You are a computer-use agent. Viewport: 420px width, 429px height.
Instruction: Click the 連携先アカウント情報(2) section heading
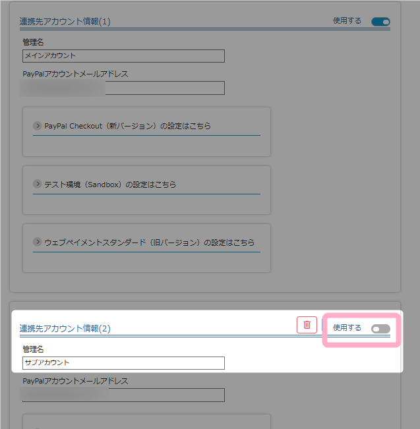[x=65, y=328]
